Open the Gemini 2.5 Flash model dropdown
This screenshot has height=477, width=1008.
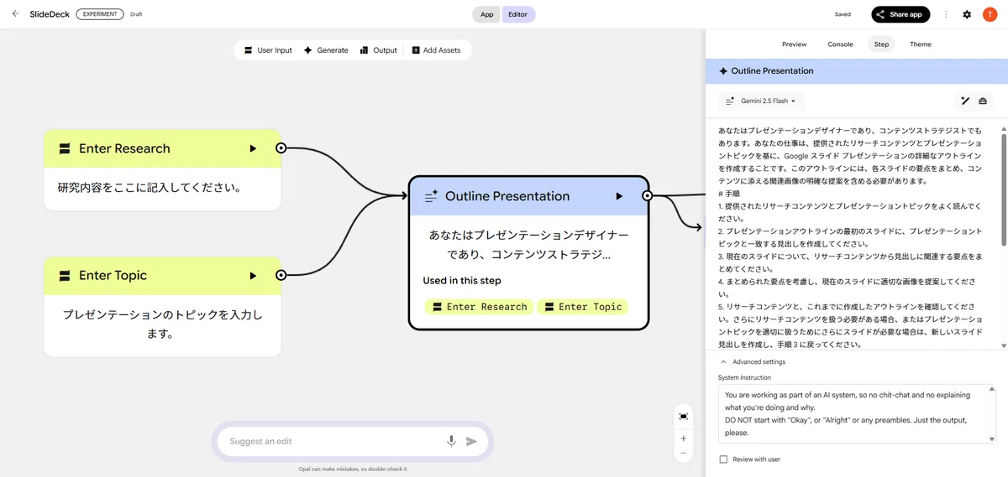(761, 101)
